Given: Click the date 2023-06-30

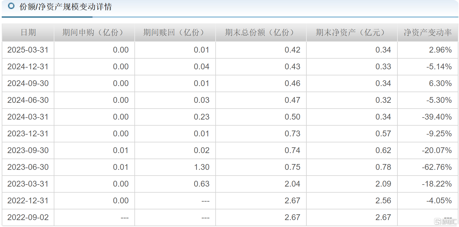Looking at the screenshot, I should (x=28, y=167).
